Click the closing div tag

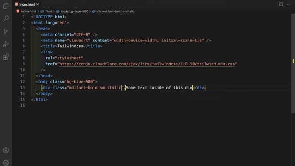click(x=200, y=88)
